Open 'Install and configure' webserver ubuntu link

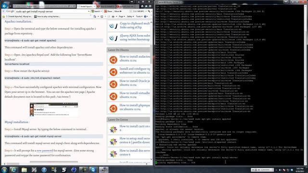135,71
